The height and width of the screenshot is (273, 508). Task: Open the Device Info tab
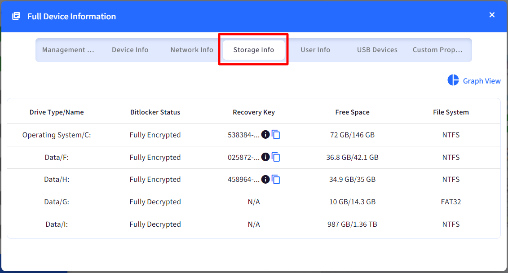pyautogui.click(x=130, y=50)
